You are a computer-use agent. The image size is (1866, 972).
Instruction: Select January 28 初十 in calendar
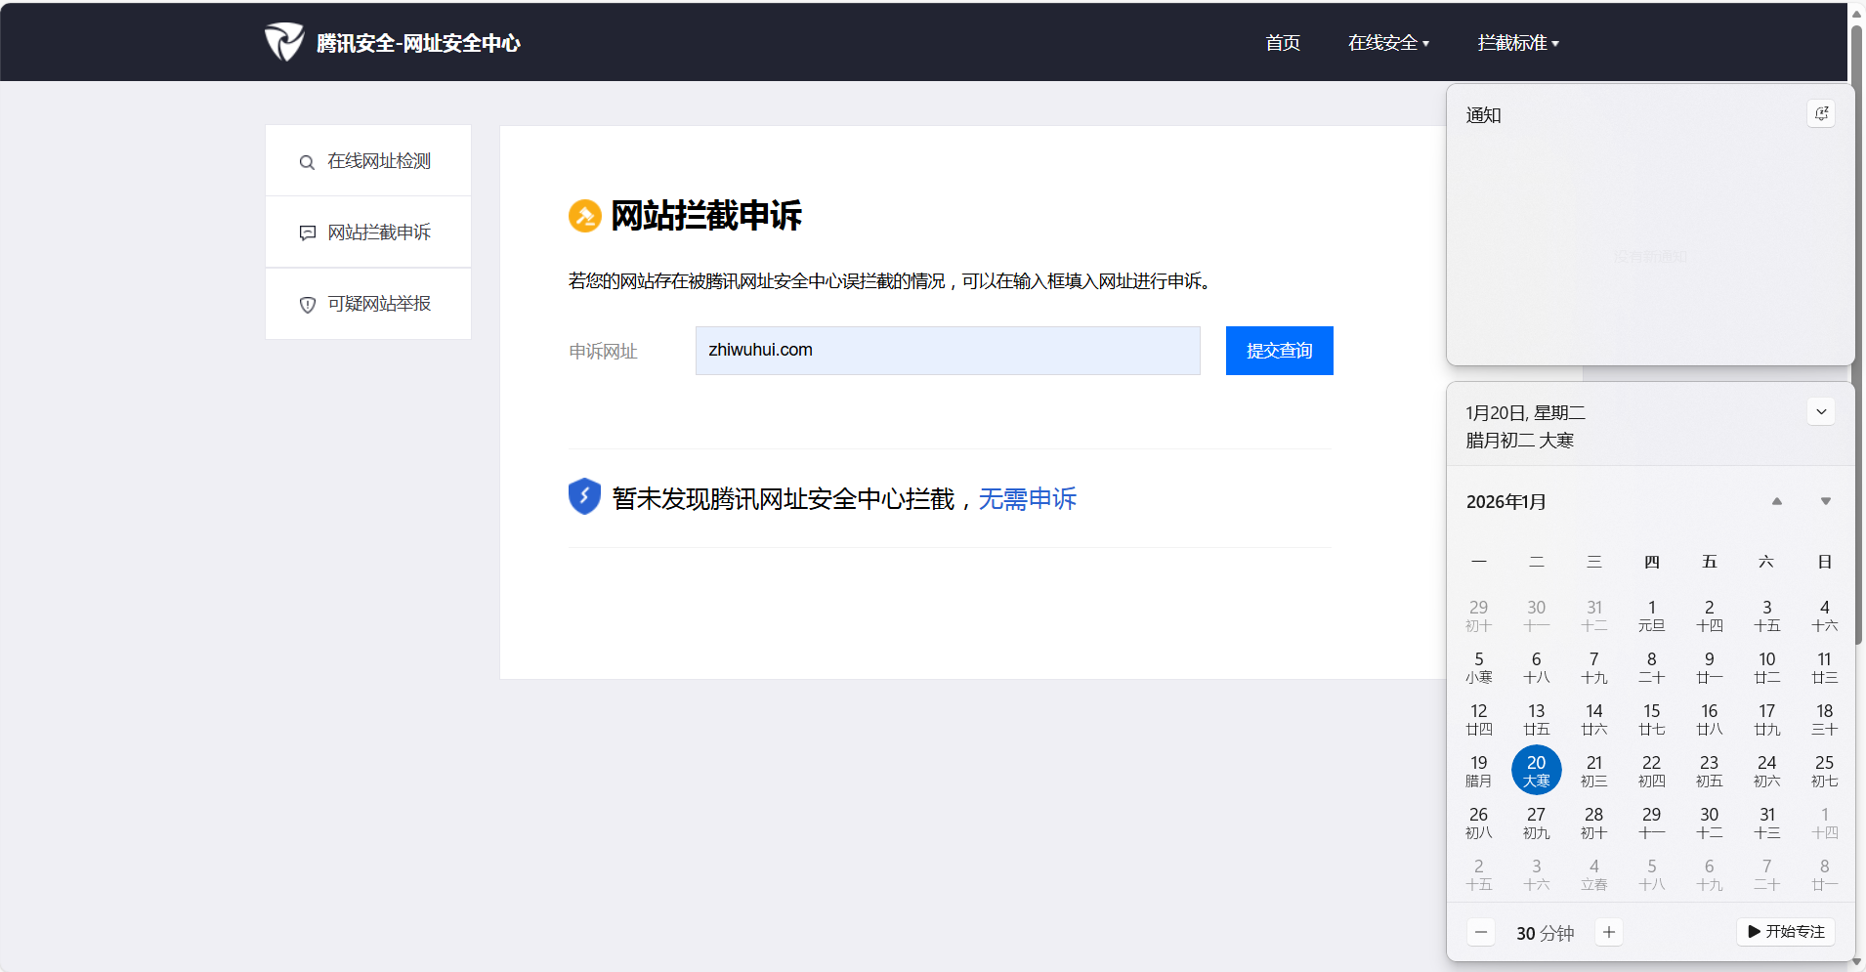coord(1594,823)
